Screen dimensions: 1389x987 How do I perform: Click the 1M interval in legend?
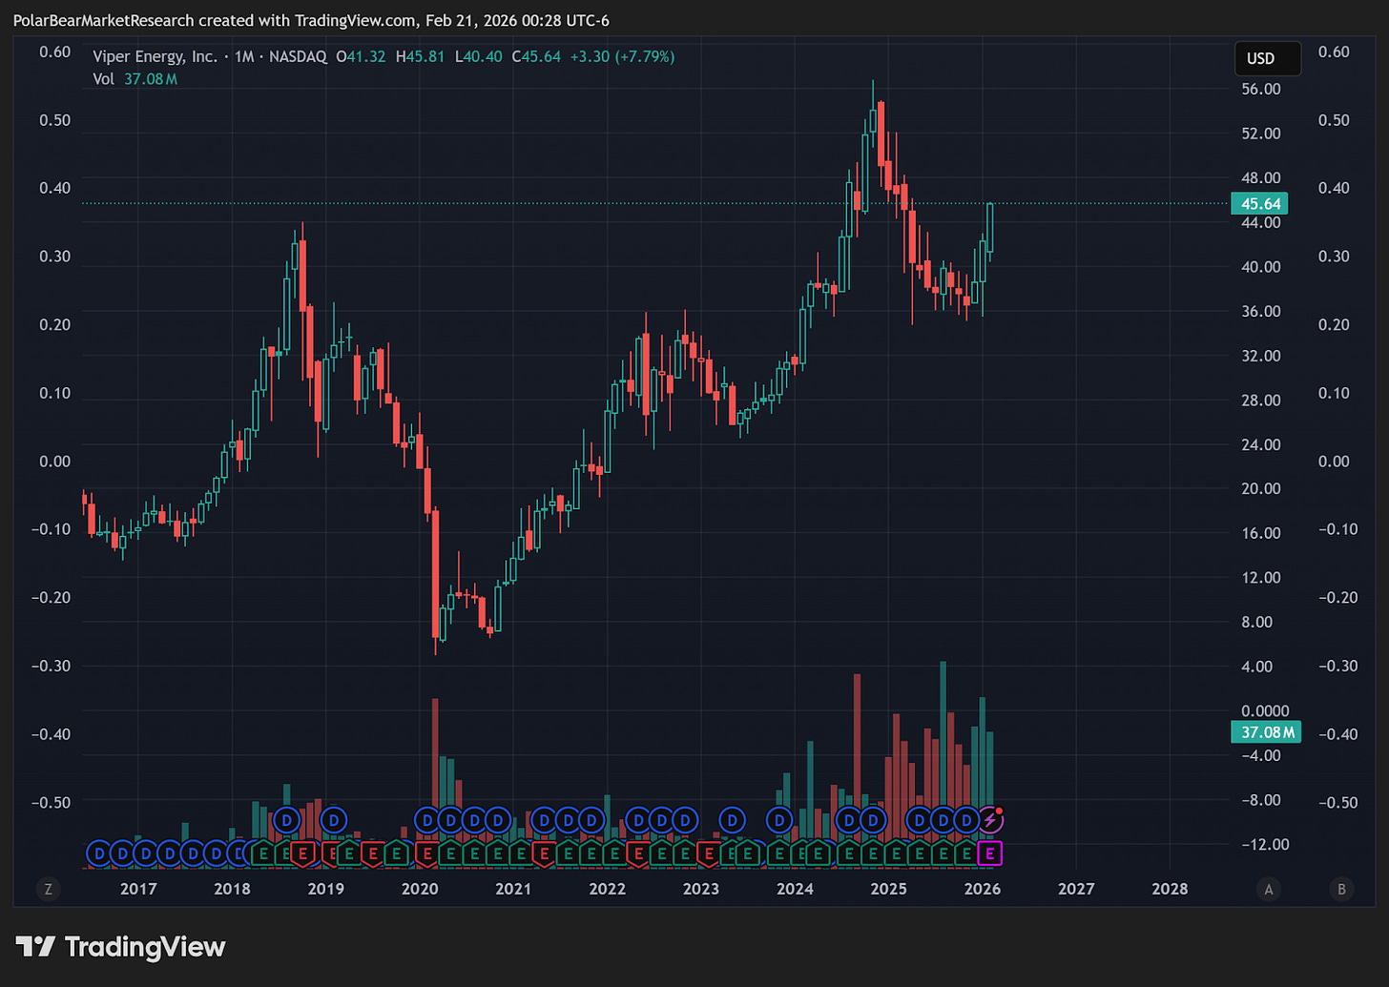[244, 57]
